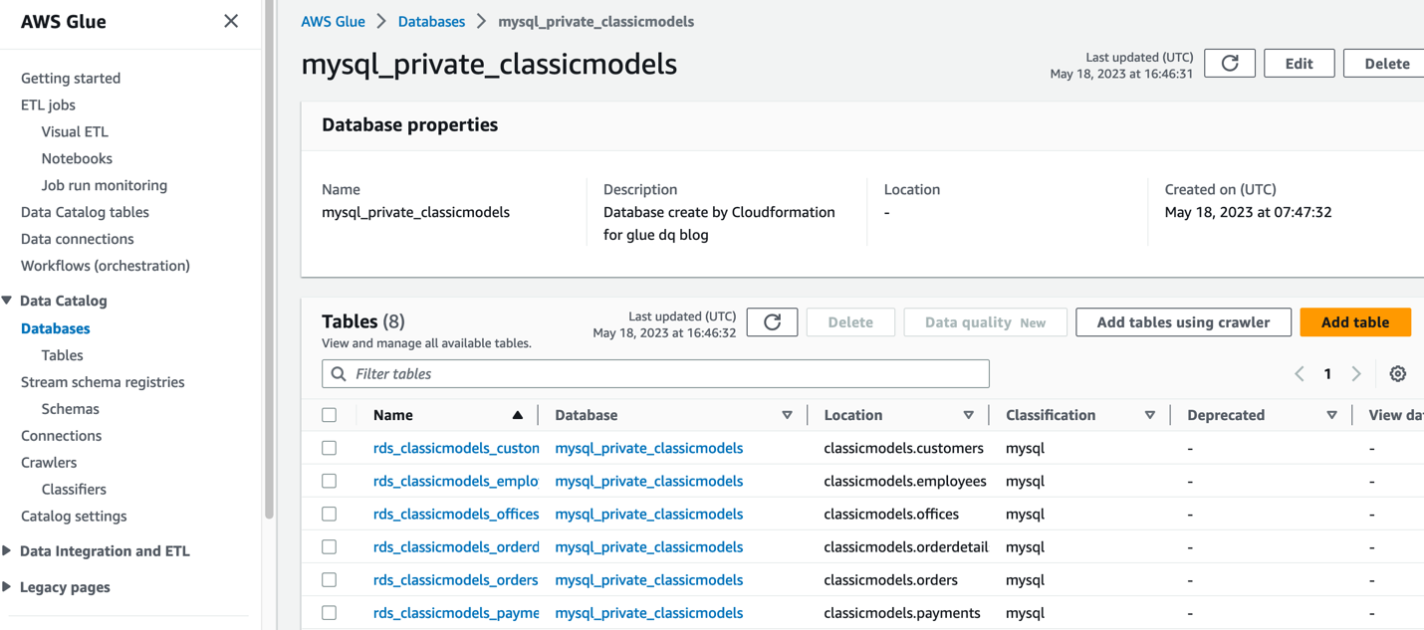1424x630 pixels.
Task: Open Classifiers in sidebar
Action: tap(74, 490)
